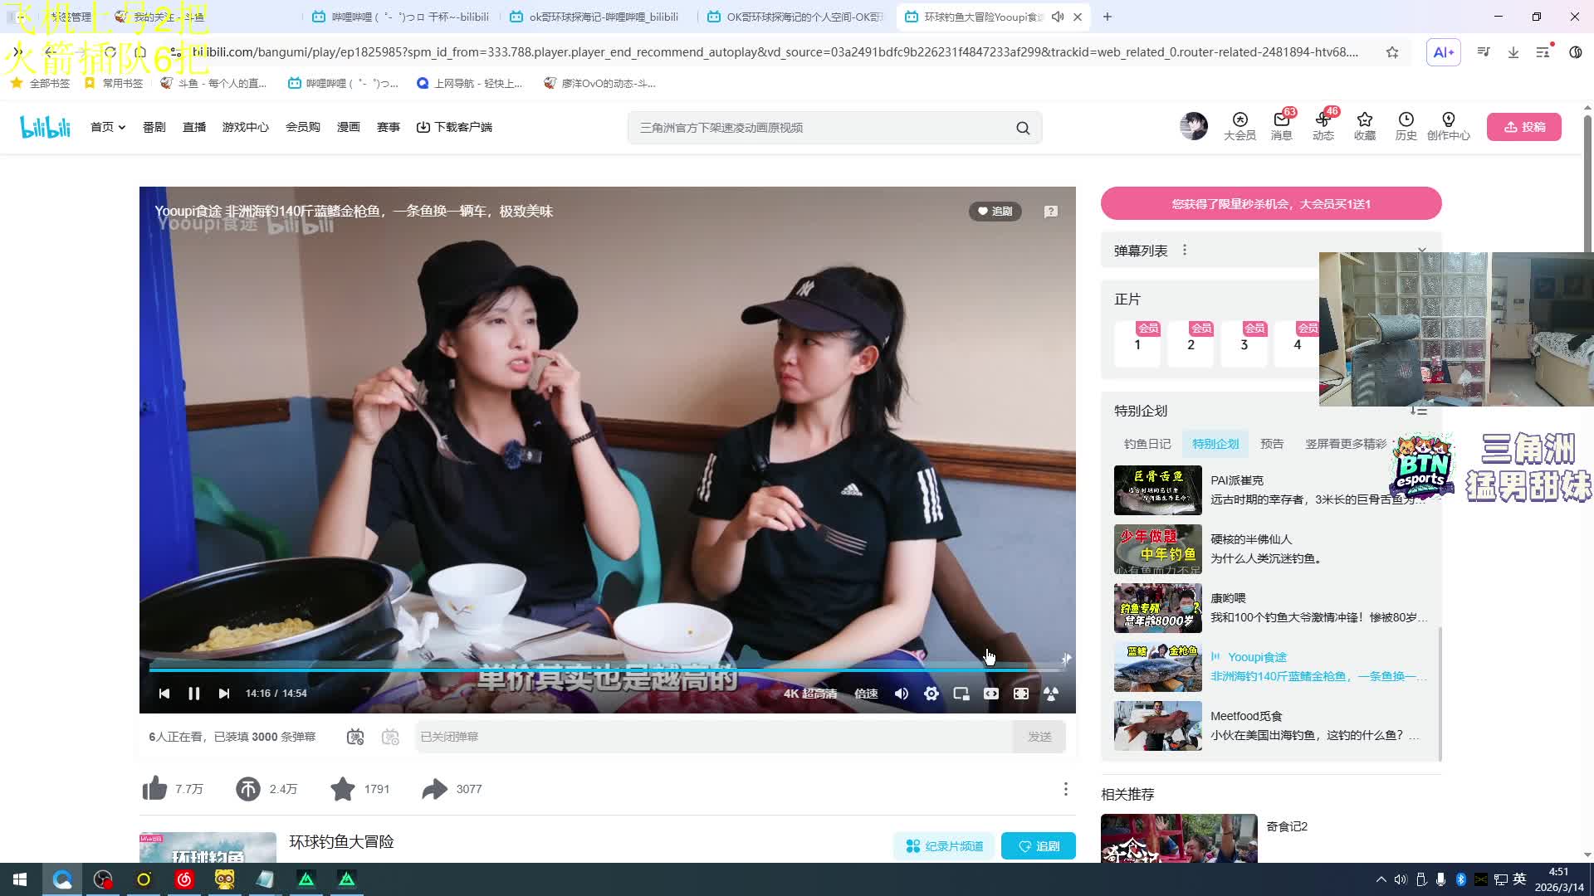Viewport: 1594px width, 896px height.
Task: Give coins to this video
Action: 248,789
